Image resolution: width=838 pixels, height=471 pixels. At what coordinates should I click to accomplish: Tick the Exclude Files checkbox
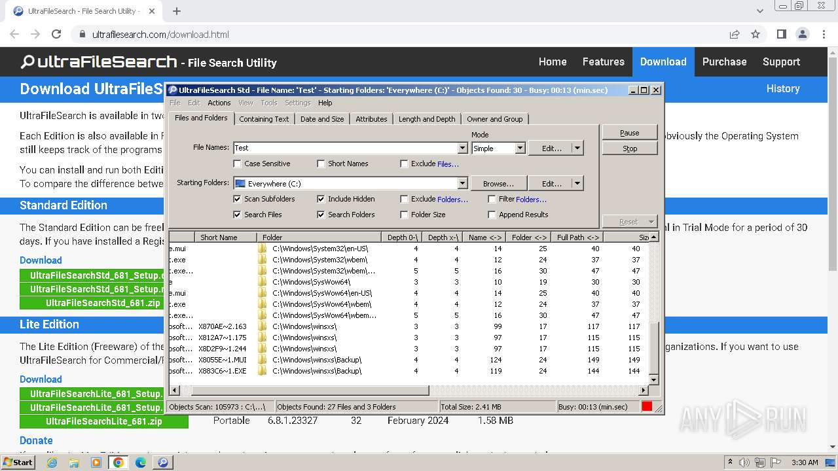[x=405, y=164]
